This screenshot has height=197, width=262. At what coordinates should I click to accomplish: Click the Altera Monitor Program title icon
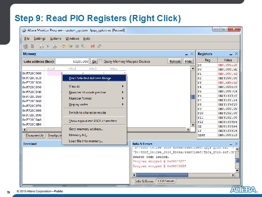(24, 30)
